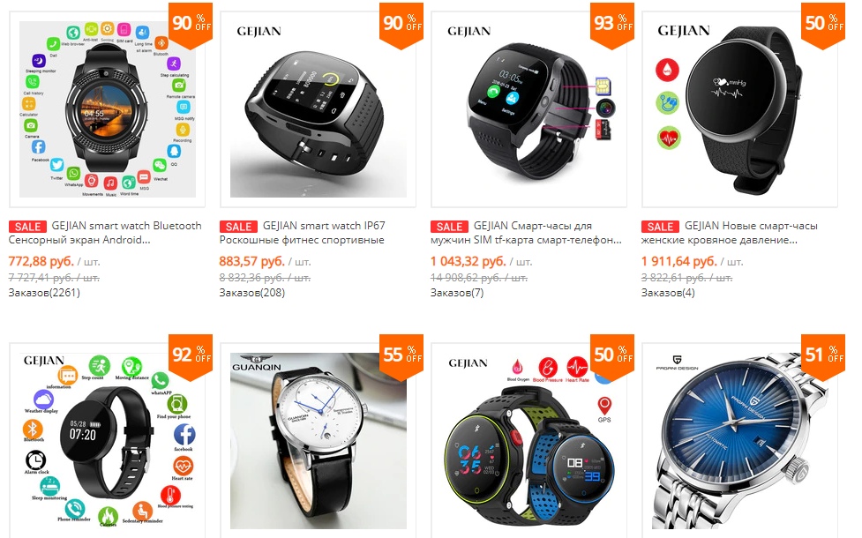862x538 pixels.
Task: Select the blood pressure bracelet product image
Action: point(740,108)
